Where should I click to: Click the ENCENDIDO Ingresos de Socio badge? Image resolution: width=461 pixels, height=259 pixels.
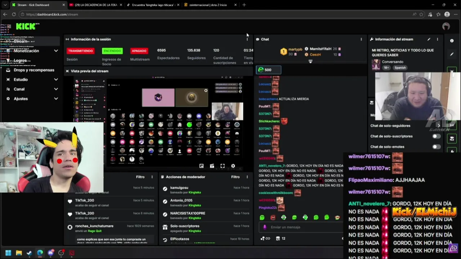pos(112,51)
